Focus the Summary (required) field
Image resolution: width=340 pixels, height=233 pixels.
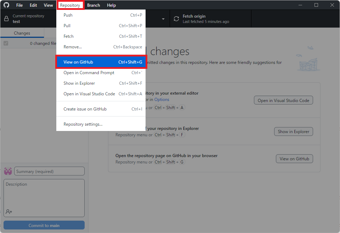point(50,171)
